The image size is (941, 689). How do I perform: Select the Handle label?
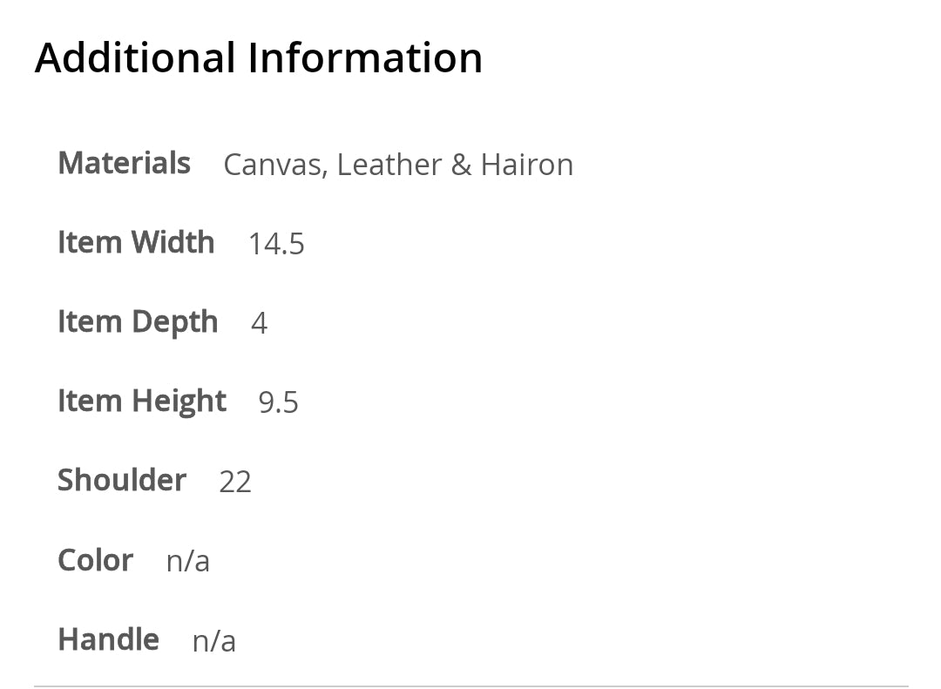pos(108,639)
